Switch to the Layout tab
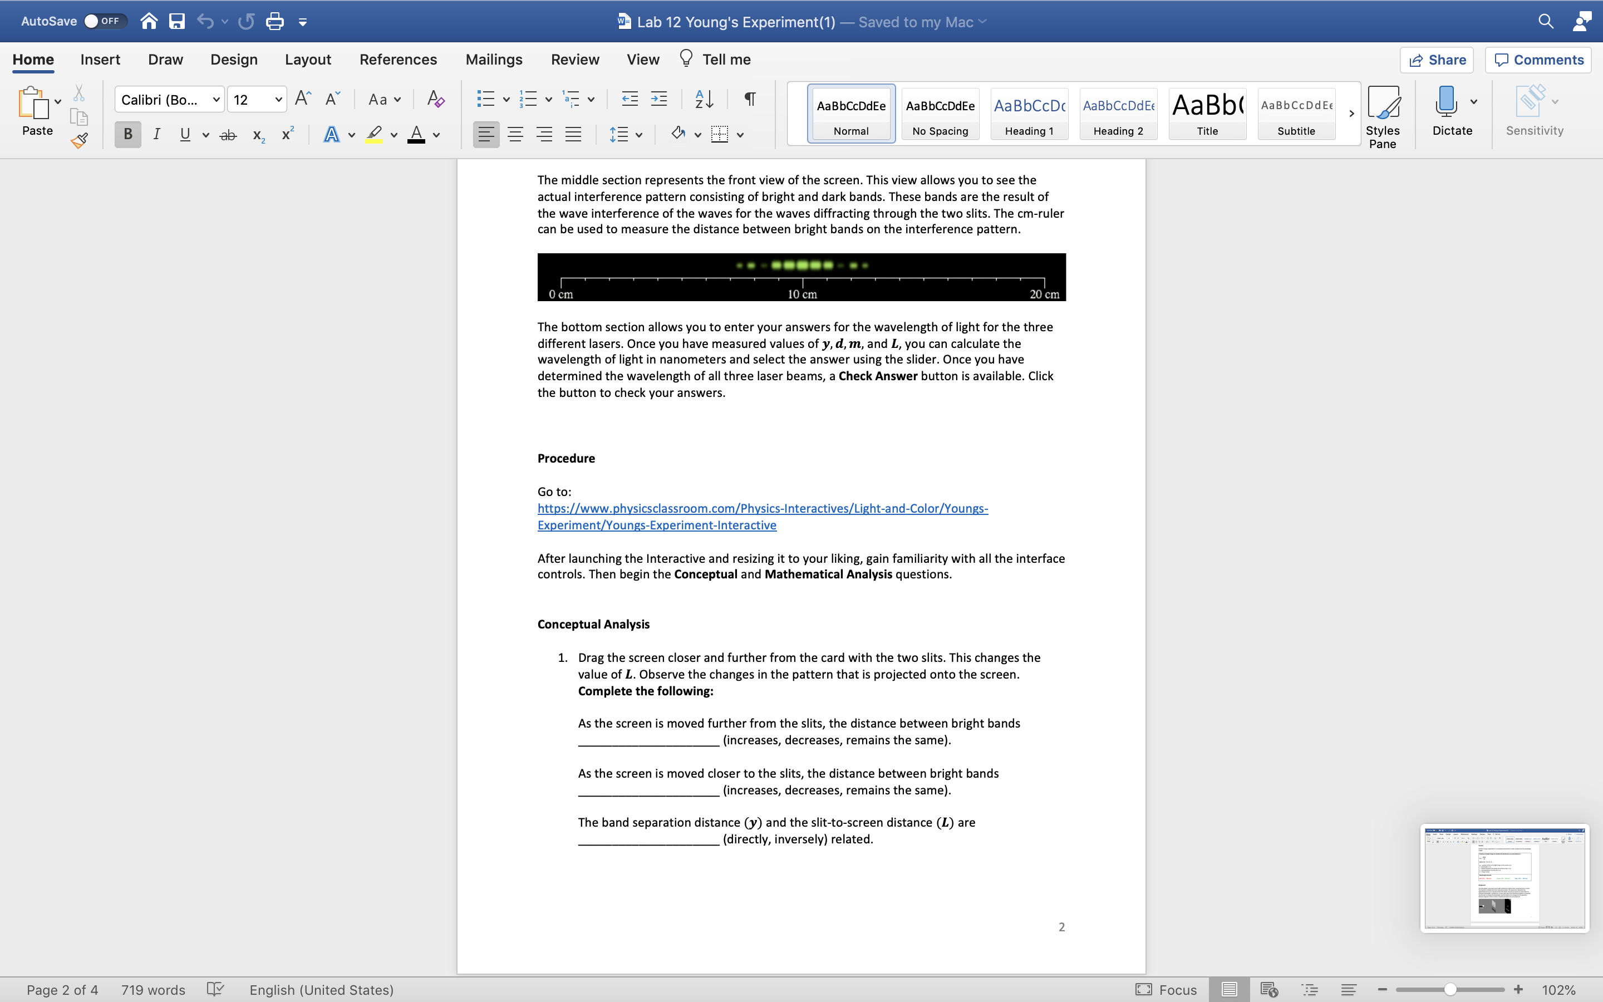 pyautogui.click(x=308, y=60)
